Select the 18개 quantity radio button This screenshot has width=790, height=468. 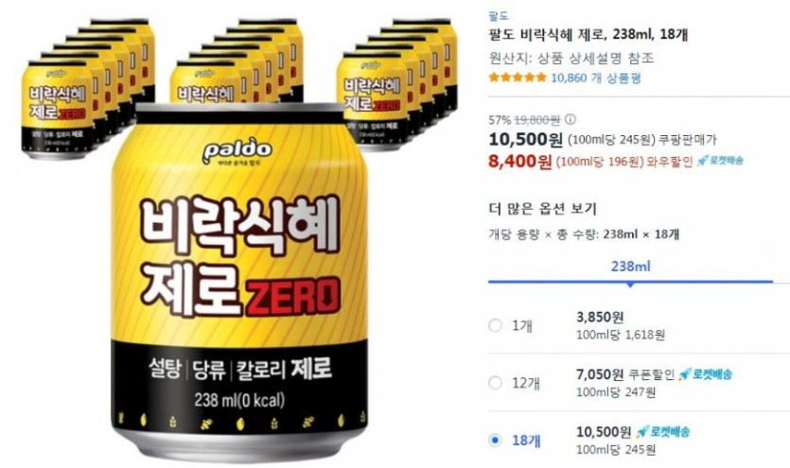[x=495, y=441]
